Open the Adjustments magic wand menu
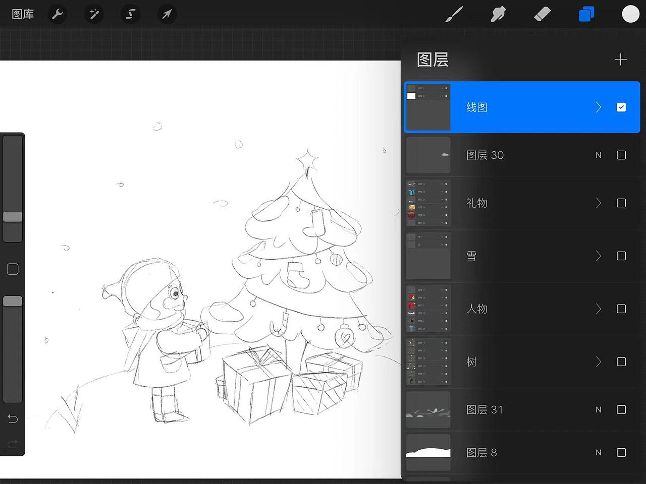 [x=94, y=14]
